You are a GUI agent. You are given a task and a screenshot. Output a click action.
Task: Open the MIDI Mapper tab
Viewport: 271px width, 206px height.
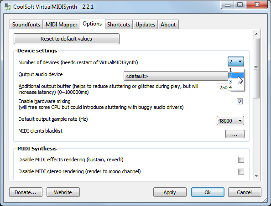(61, 25)
